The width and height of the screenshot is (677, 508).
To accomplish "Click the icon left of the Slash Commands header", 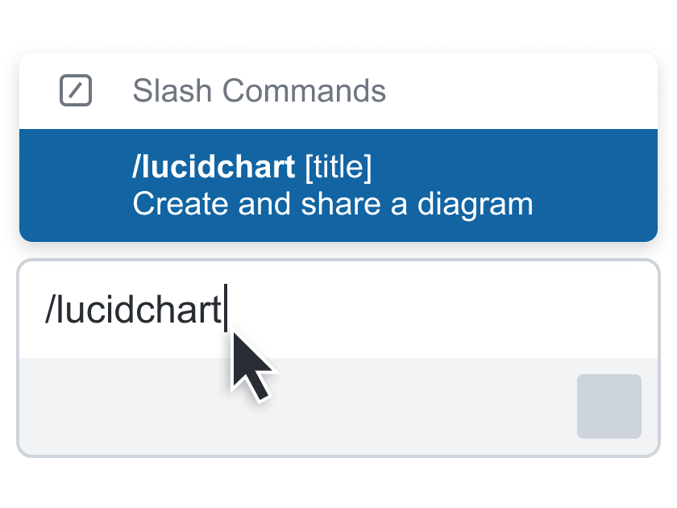I will coord(75,91).
